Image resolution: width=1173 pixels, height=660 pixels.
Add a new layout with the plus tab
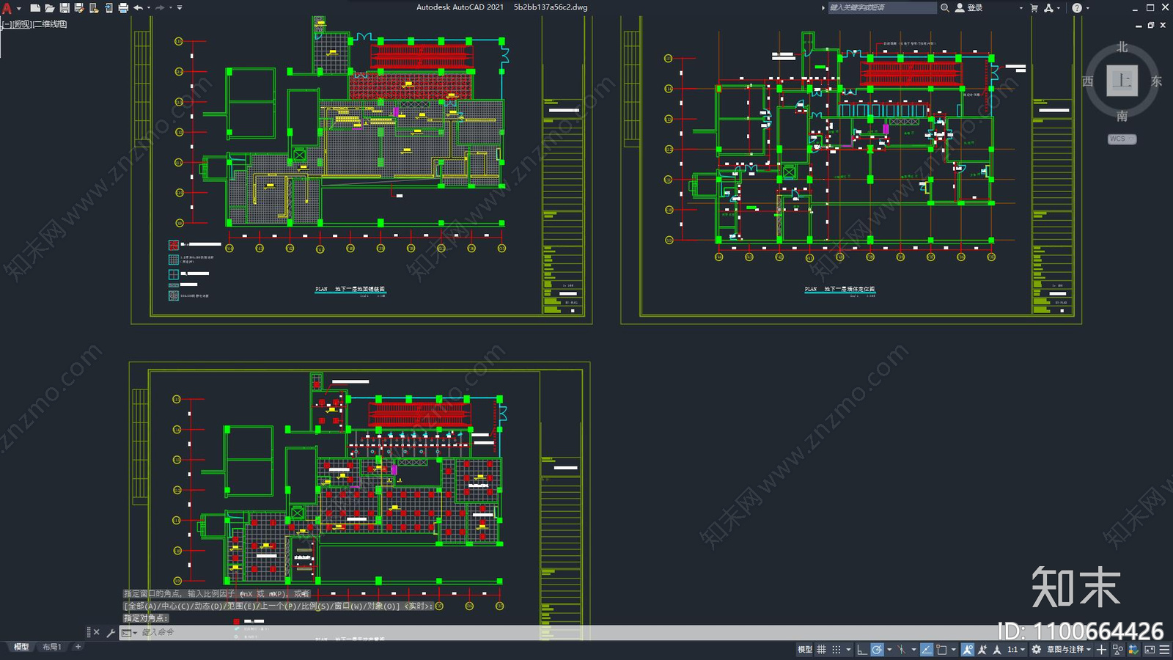click(x=78, y=647)
